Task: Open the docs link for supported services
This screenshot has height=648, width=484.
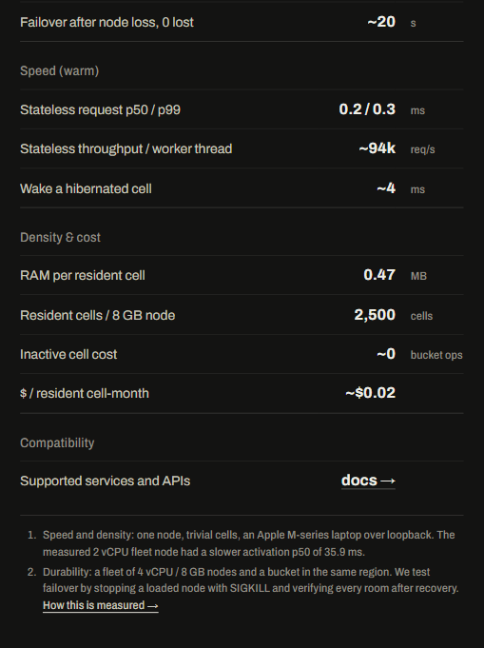Action: click(368, 481)
